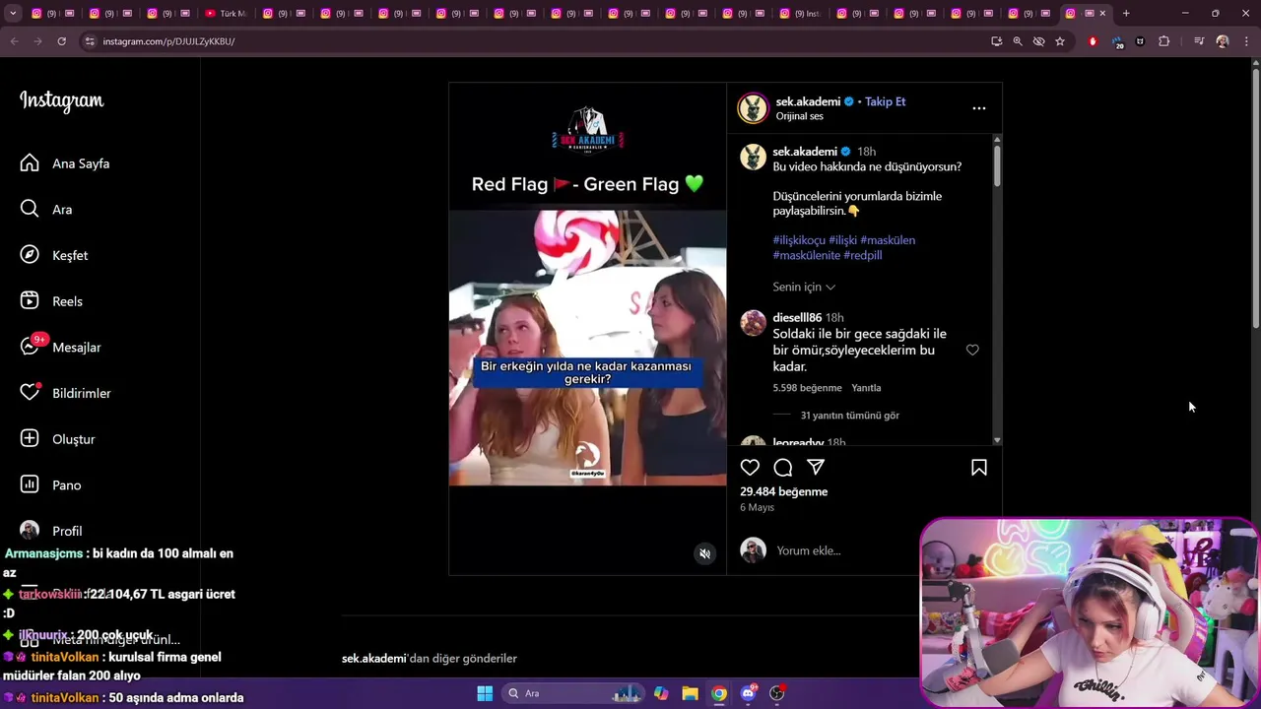Image resolution: width=1261 pixels, height=709 pixels.
Task: Click the taskbar Ara search box
Action: click(572, 693)
